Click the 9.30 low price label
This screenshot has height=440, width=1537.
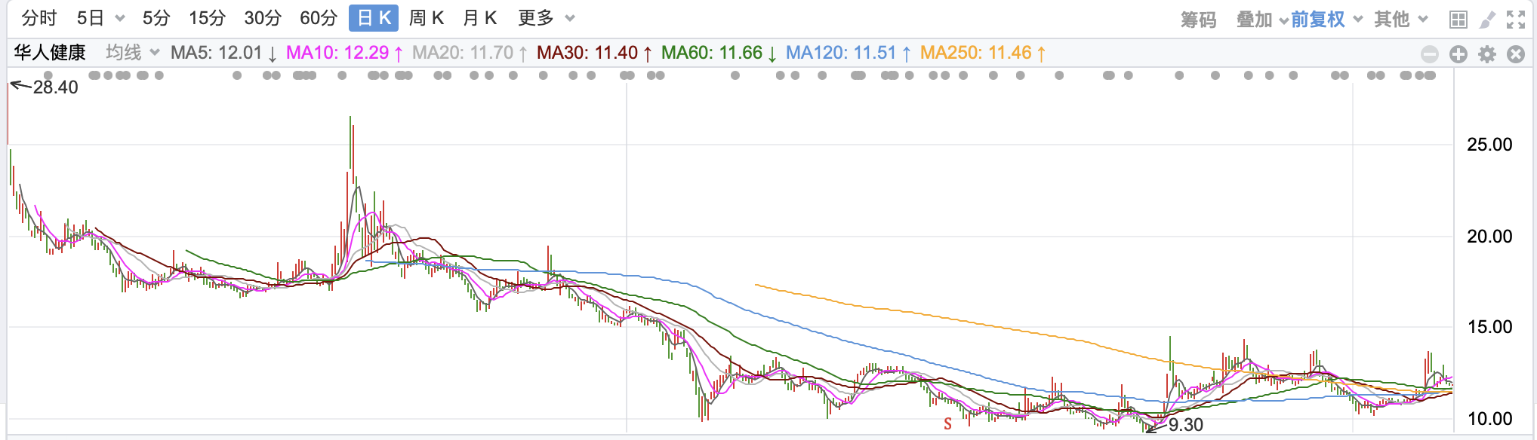[x=1186, y=425]
